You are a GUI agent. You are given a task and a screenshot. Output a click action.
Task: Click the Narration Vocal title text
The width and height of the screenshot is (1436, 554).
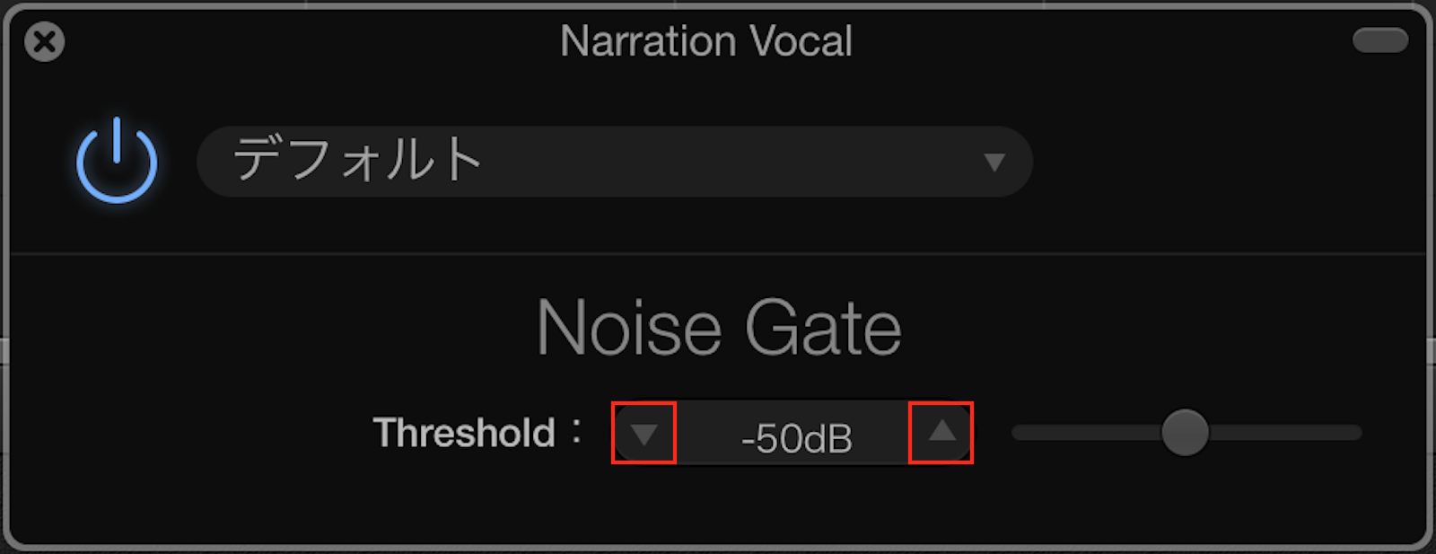[x=706, y=41]
